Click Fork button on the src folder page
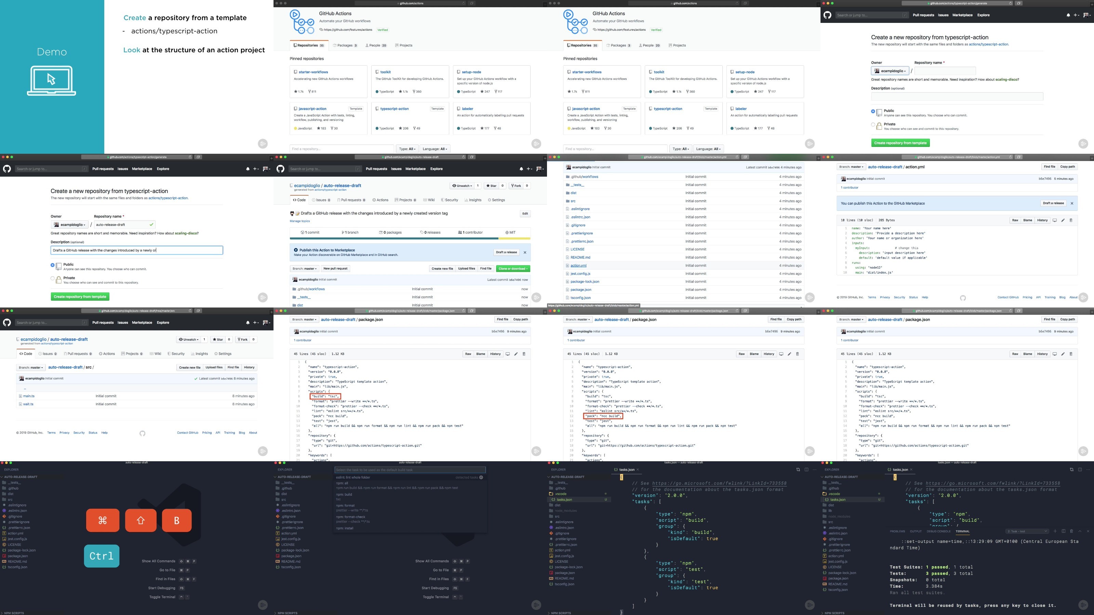Image resolution: width=1094 pixels, height=615 pixels. point(242,340)
